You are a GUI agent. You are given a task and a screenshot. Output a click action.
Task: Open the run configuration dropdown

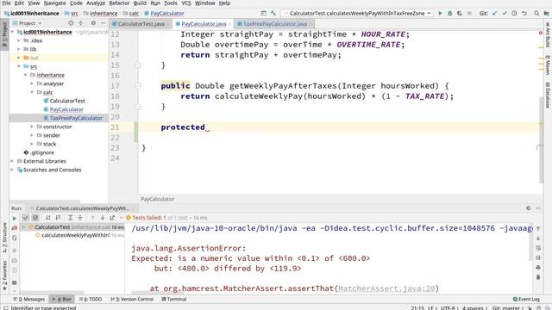tap(357, 14)
